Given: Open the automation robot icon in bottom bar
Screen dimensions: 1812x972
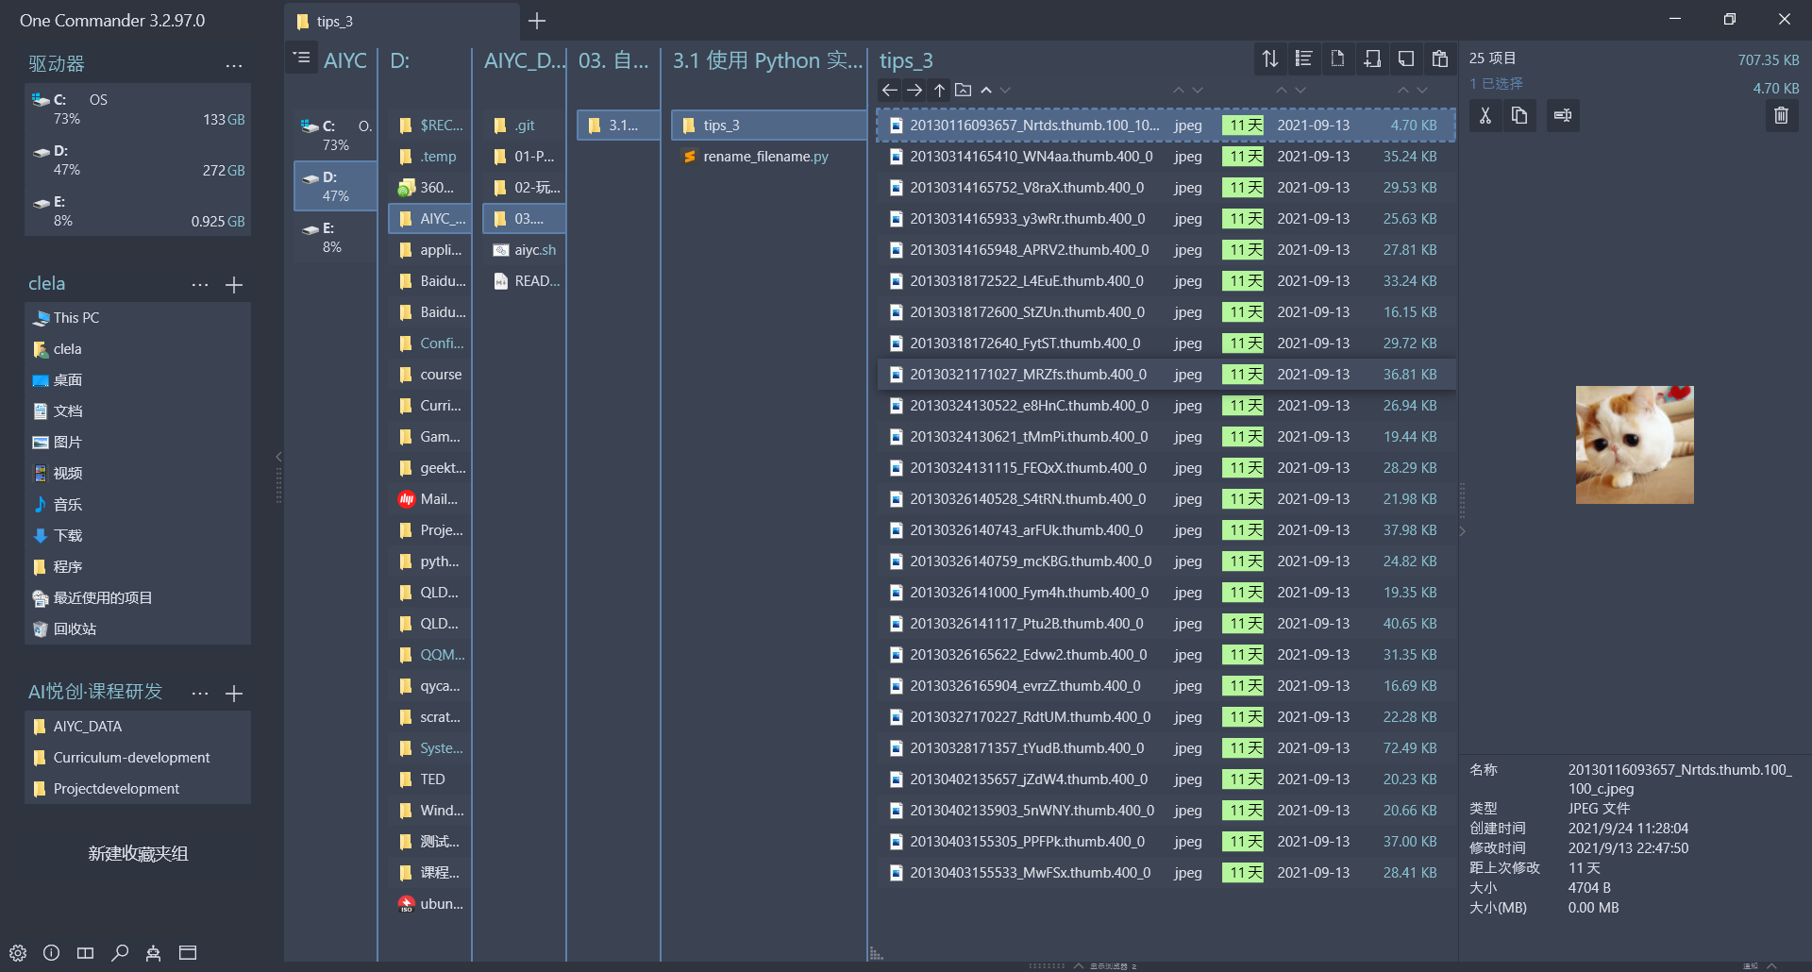Looking at the screenshot, I should pos(153,953).
